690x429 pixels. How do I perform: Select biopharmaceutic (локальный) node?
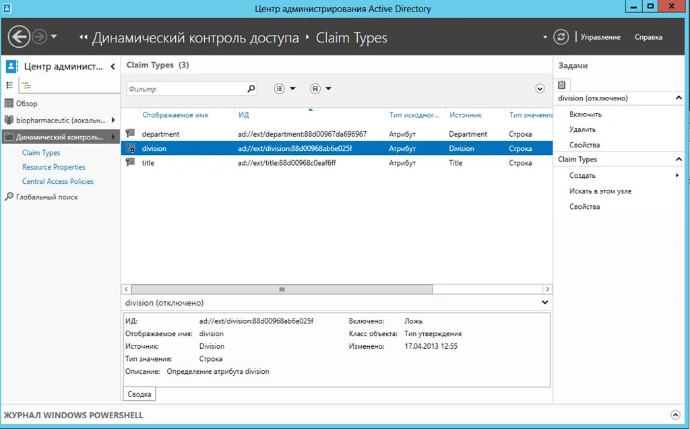[60, 120]
